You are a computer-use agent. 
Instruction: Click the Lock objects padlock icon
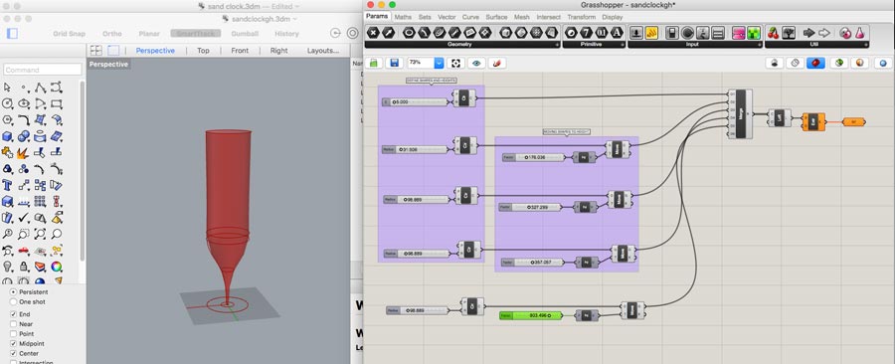pos(24,267)
